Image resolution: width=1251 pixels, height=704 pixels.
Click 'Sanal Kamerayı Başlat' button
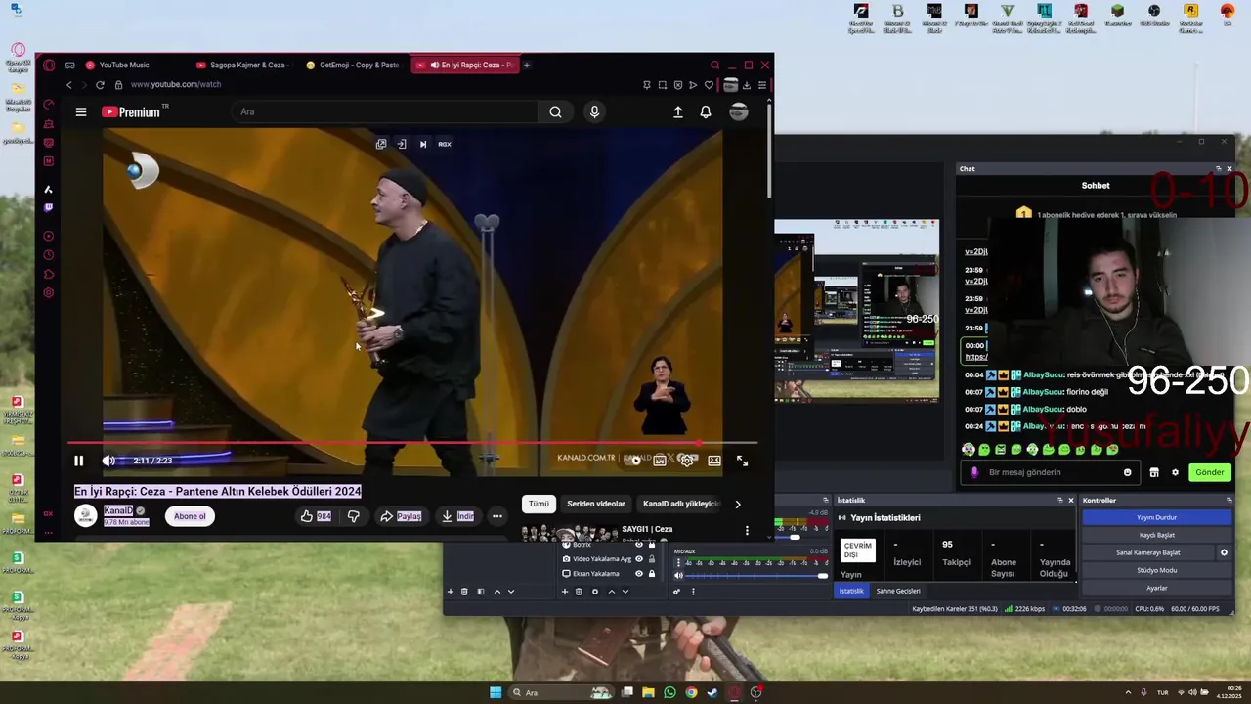[x=1147, y=552]
